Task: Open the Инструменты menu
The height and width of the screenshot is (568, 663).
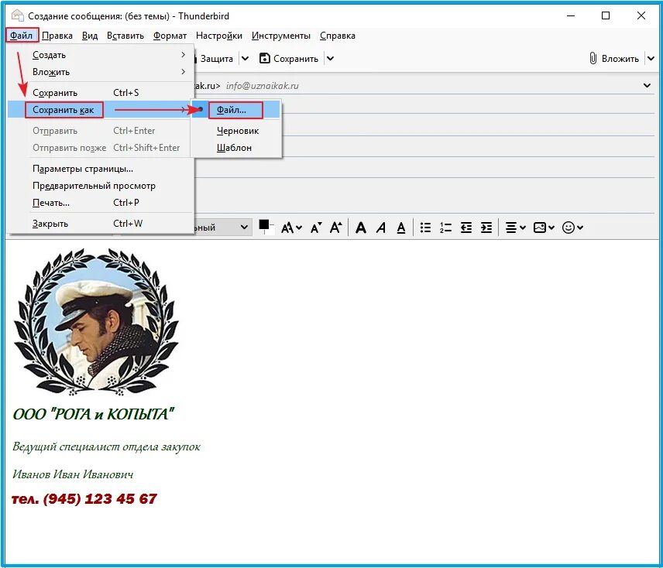Action: tap(281, 35)
